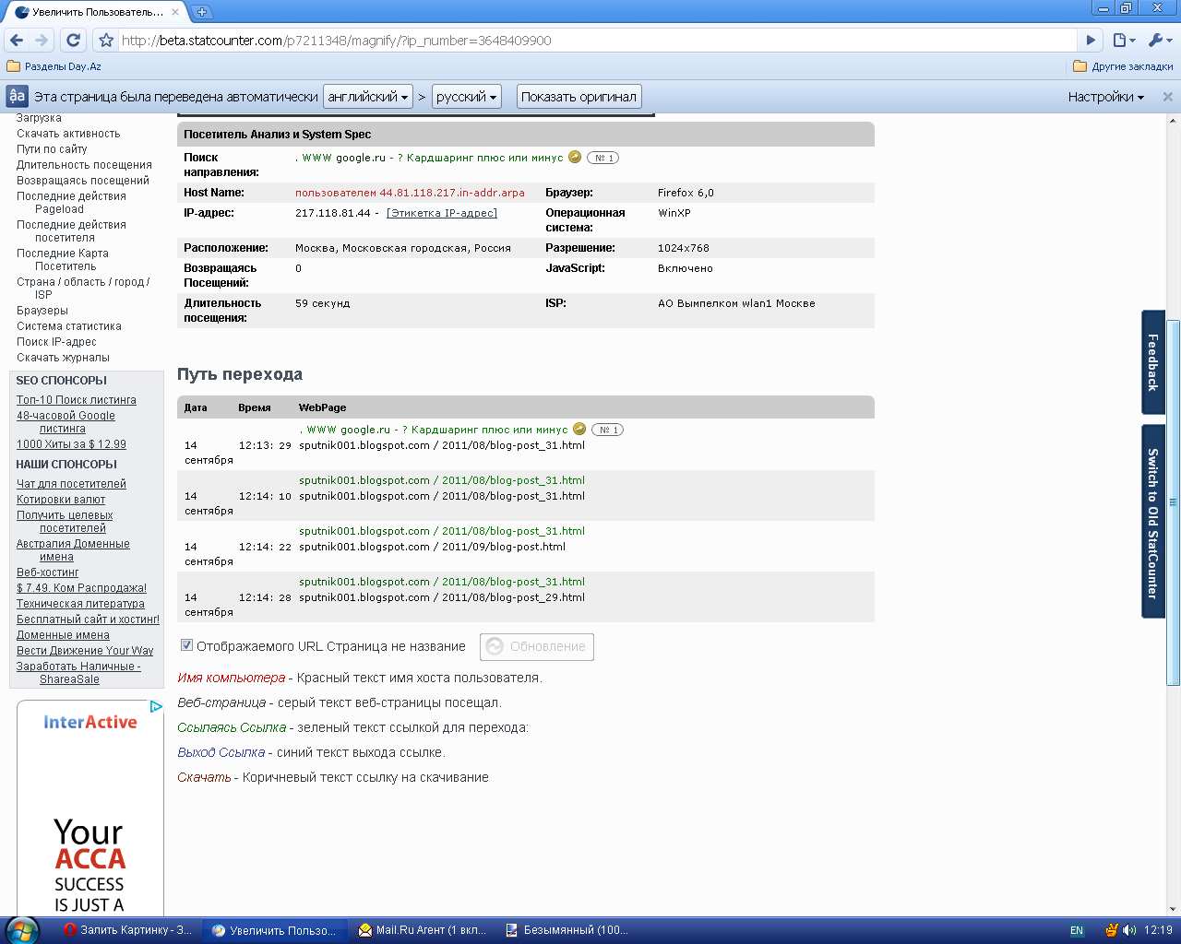Open the referring link in 12:14:10 row
This screenshot has width=1181, height=944.
442,480
